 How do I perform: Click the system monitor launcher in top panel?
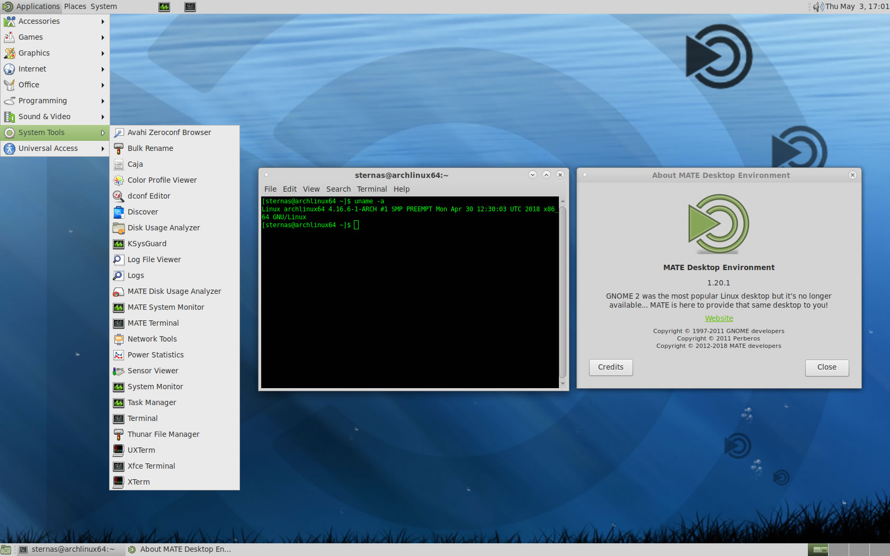[x=164, y=7]
